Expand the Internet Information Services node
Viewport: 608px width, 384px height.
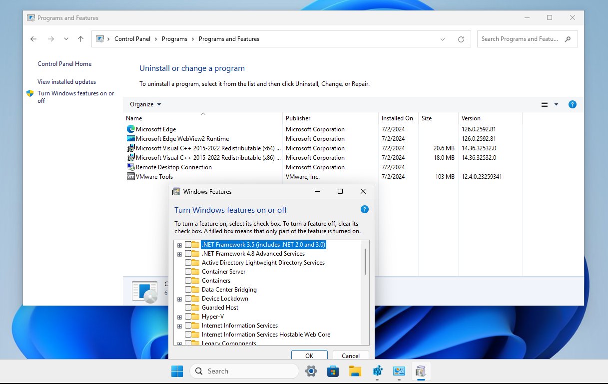click(x=179, y=326)
